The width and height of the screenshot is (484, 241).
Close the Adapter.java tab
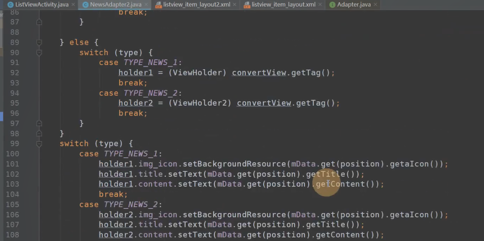pyautogui.click(x=375, y=5)
